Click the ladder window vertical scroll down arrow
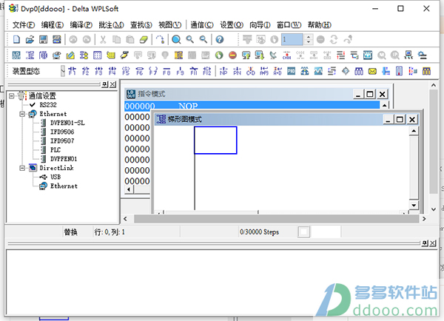The image size is (444, 321). point(414,205)
